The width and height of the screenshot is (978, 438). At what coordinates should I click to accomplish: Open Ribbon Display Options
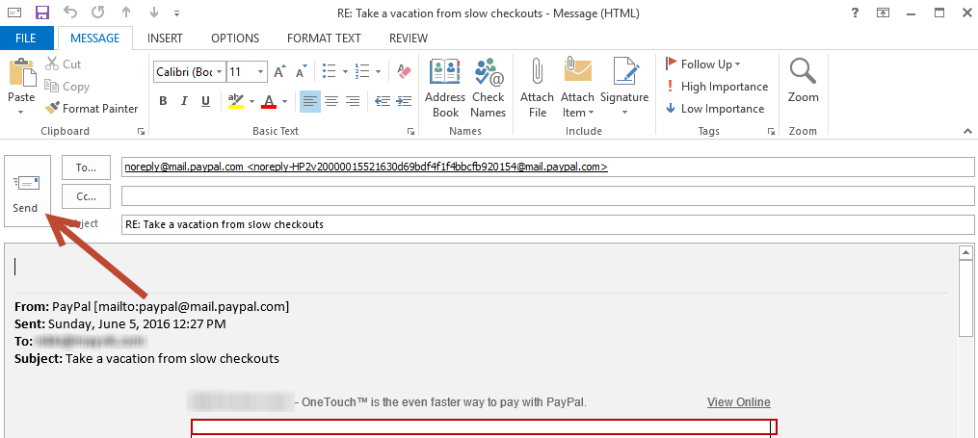(x=883, y=13)
